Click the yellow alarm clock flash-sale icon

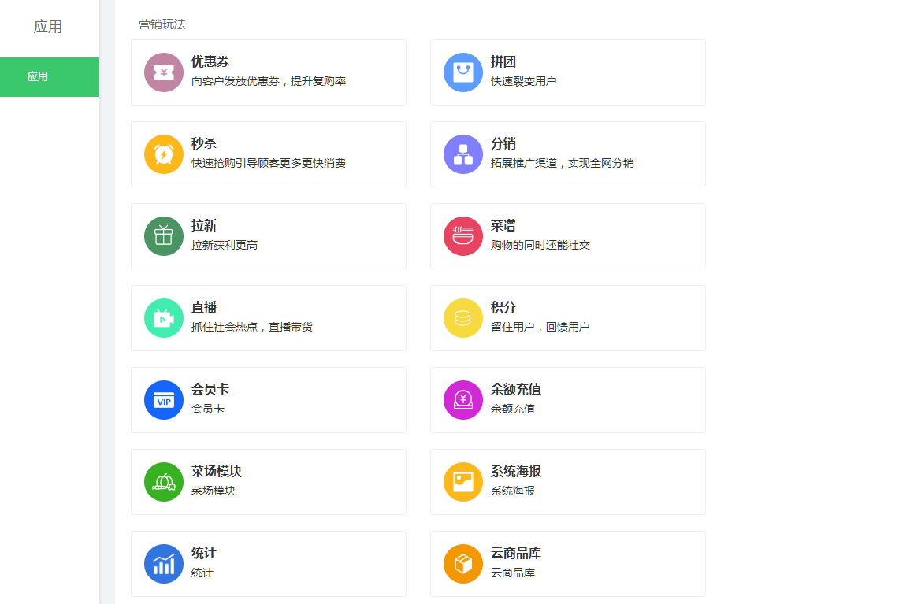164,154
